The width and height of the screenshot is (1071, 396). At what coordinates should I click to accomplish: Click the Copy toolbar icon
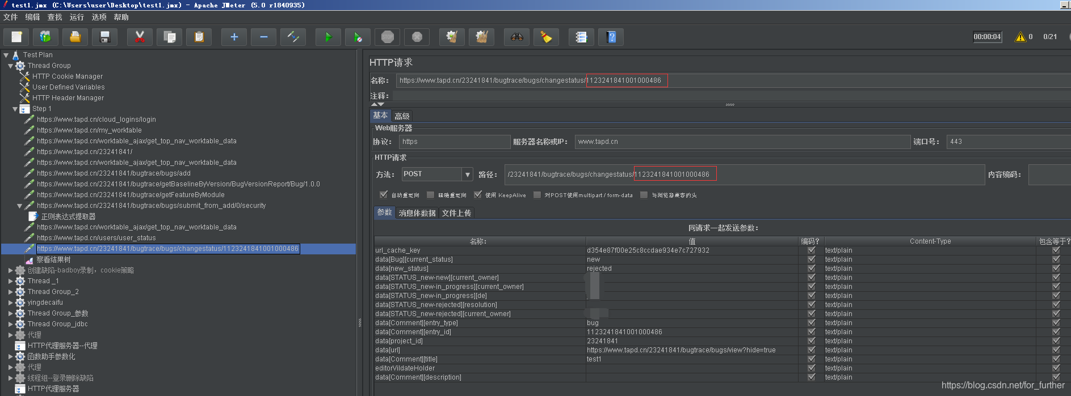point(169,37)
